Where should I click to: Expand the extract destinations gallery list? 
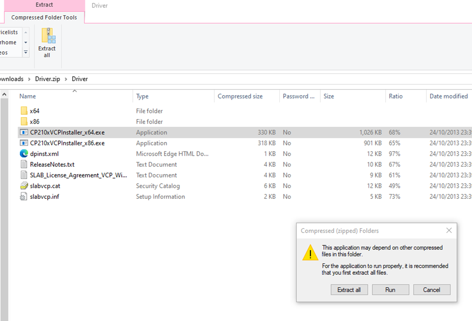pyautogui.click(x=26, y=52)
